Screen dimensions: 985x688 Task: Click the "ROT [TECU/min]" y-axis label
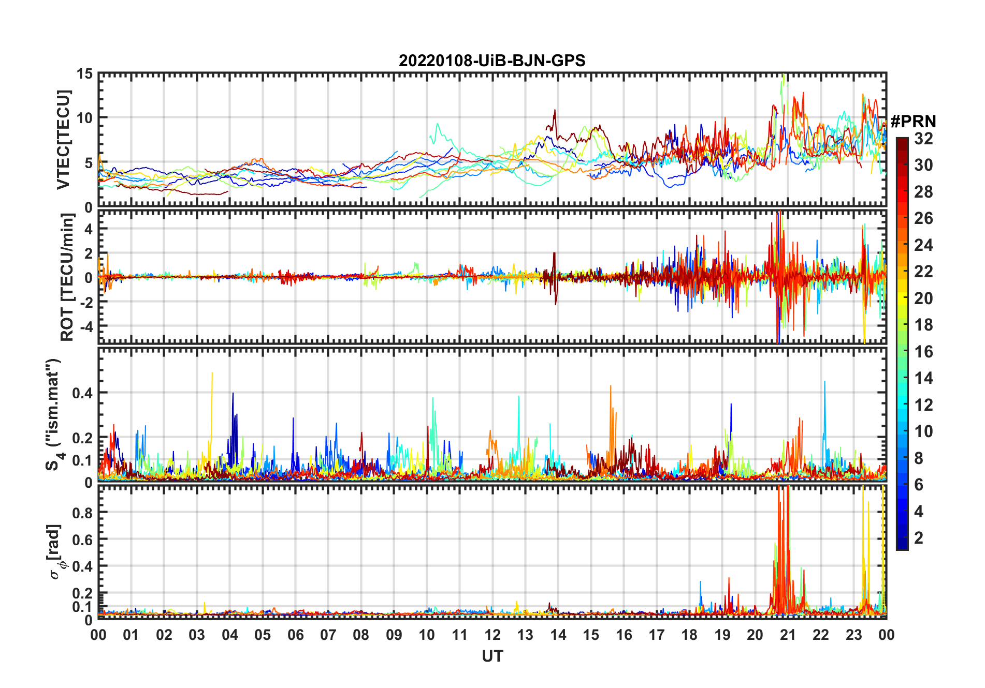[67, 277]
